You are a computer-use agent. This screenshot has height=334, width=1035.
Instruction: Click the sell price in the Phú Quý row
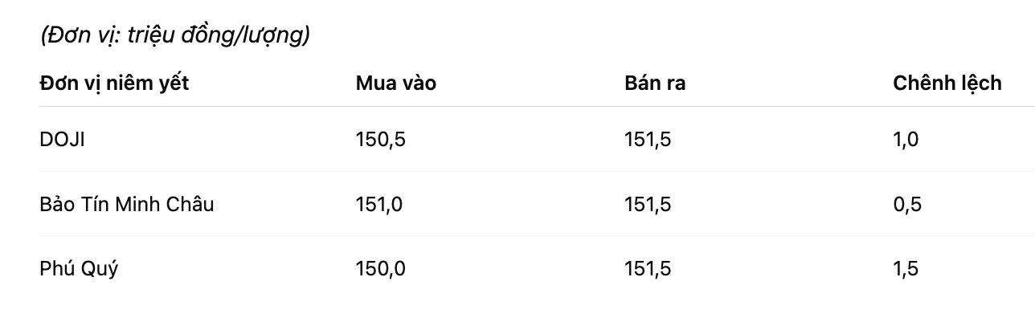click(647, 269)
